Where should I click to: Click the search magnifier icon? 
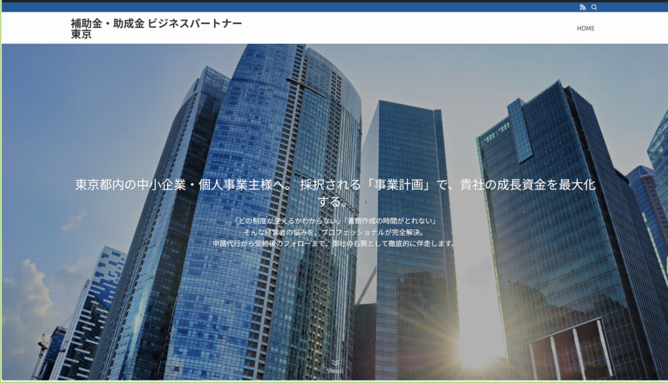tap(594, 7)
